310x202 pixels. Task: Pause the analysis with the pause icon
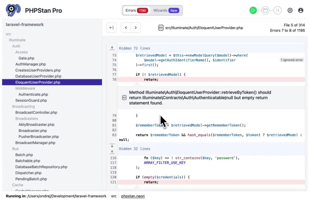[277, 10]
